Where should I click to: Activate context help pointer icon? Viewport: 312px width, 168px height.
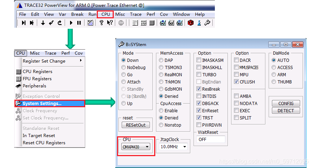[110, 23]
